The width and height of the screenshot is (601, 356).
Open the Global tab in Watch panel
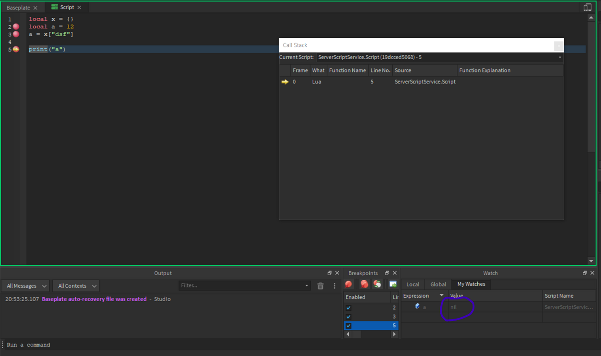pyautogui.click(x=437, y=284)
